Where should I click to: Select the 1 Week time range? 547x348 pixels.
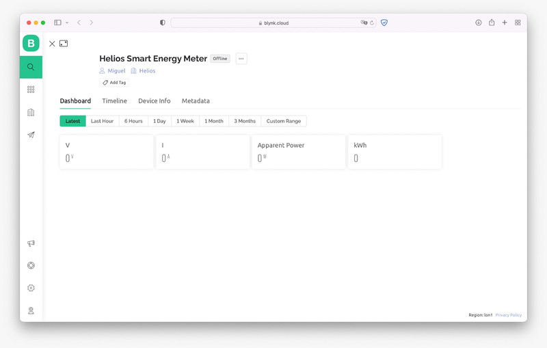[x=185, y=121]
